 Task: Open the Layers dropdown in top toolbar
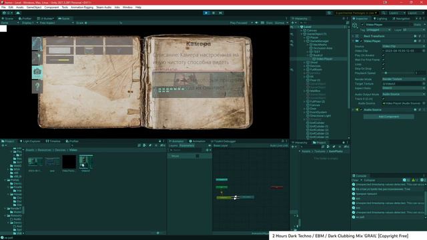click(x=397, y=13)
